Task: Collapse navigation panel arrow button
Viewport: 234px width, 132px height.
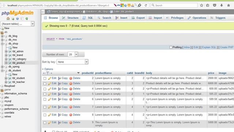Action: pos(43,12)
